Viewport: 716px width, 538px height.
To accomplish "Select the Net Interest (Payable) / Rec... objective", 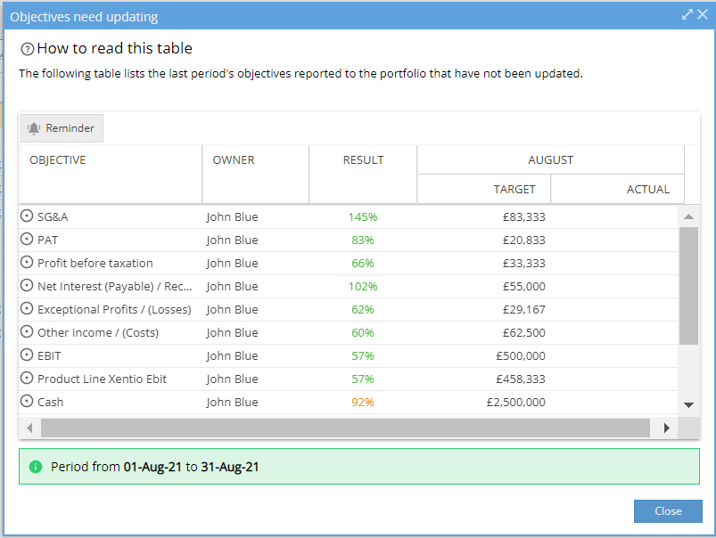I will click(115, 287).
